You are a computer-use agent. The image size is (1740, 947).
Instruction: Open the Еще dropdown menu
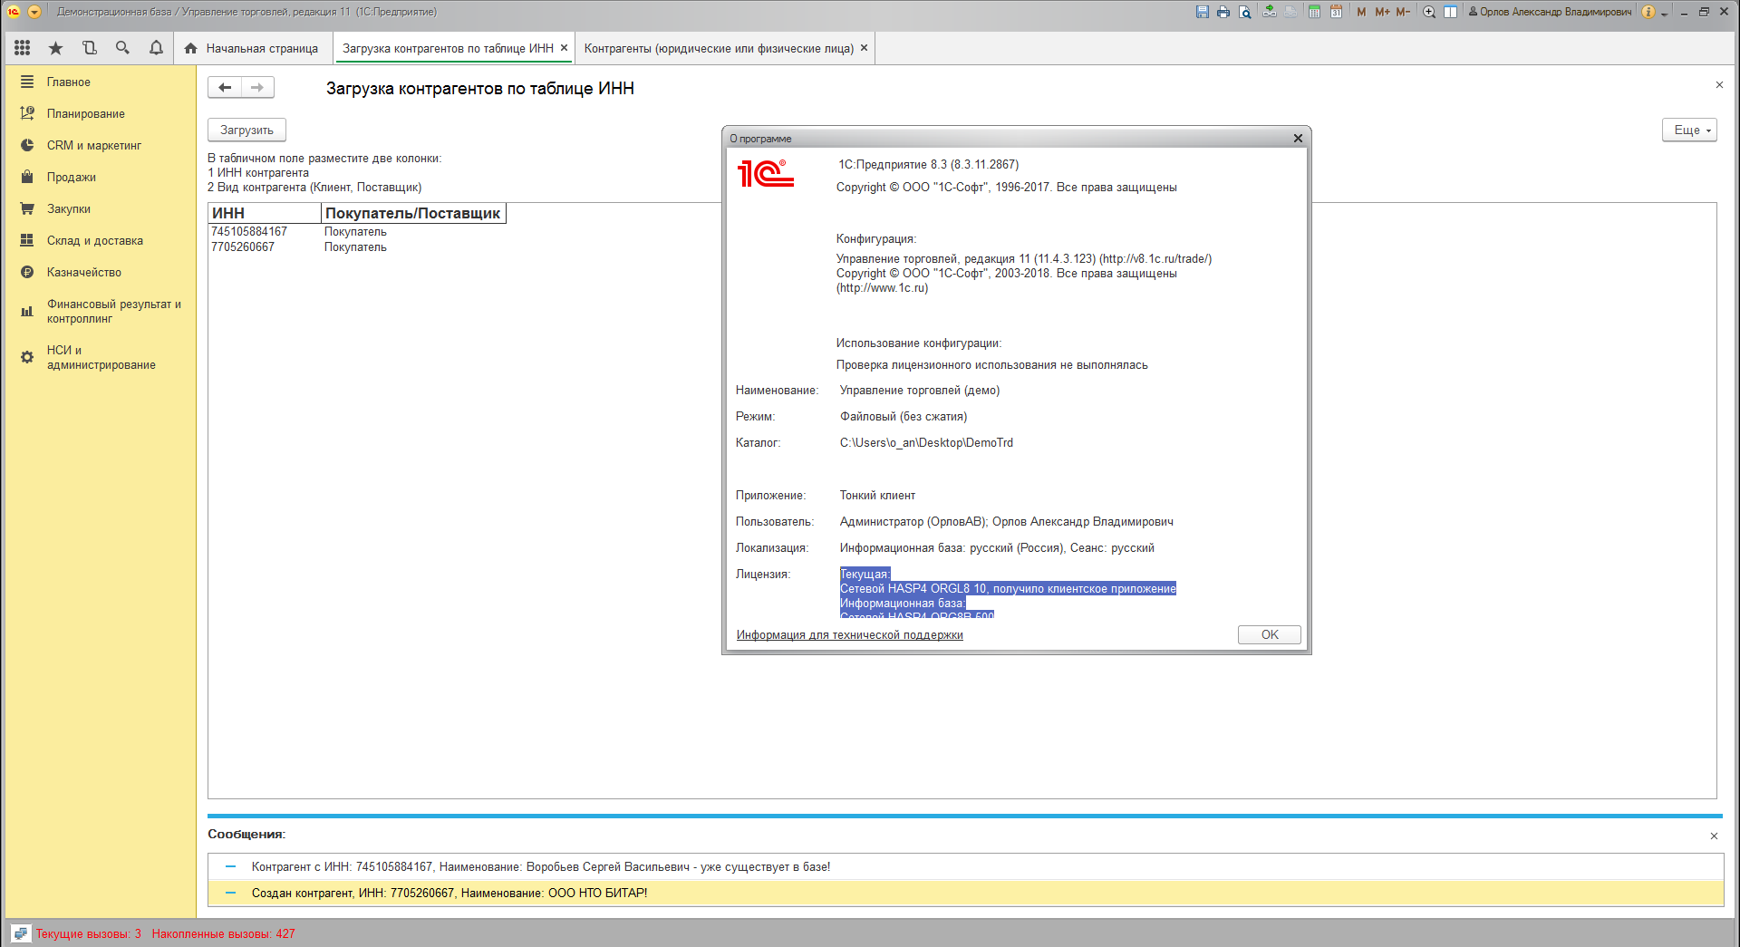[x=1689, y=130]
